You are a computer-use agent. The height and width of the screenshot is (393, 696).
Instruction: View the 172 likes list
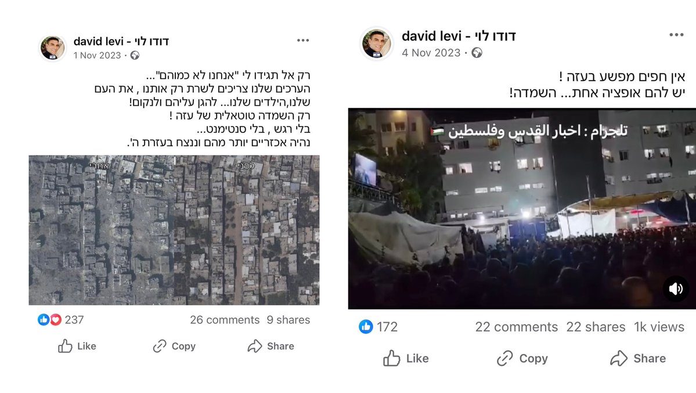tap(378, 327)
